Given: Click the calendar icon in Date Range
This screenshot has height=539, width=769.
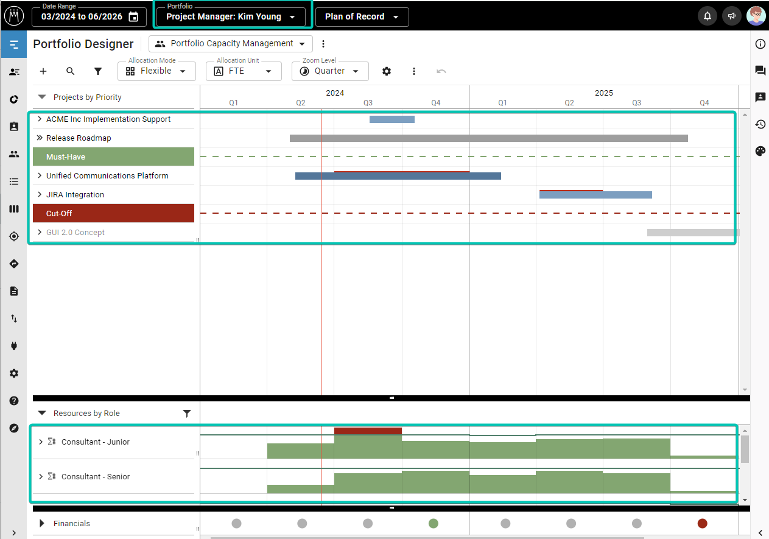Looking at the screenshot, I should click(x=133, y=17).
